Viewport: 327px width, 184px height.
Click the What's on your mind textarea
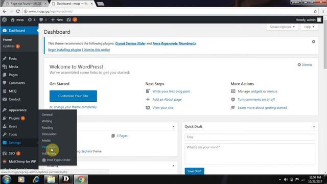click(250, 154)
